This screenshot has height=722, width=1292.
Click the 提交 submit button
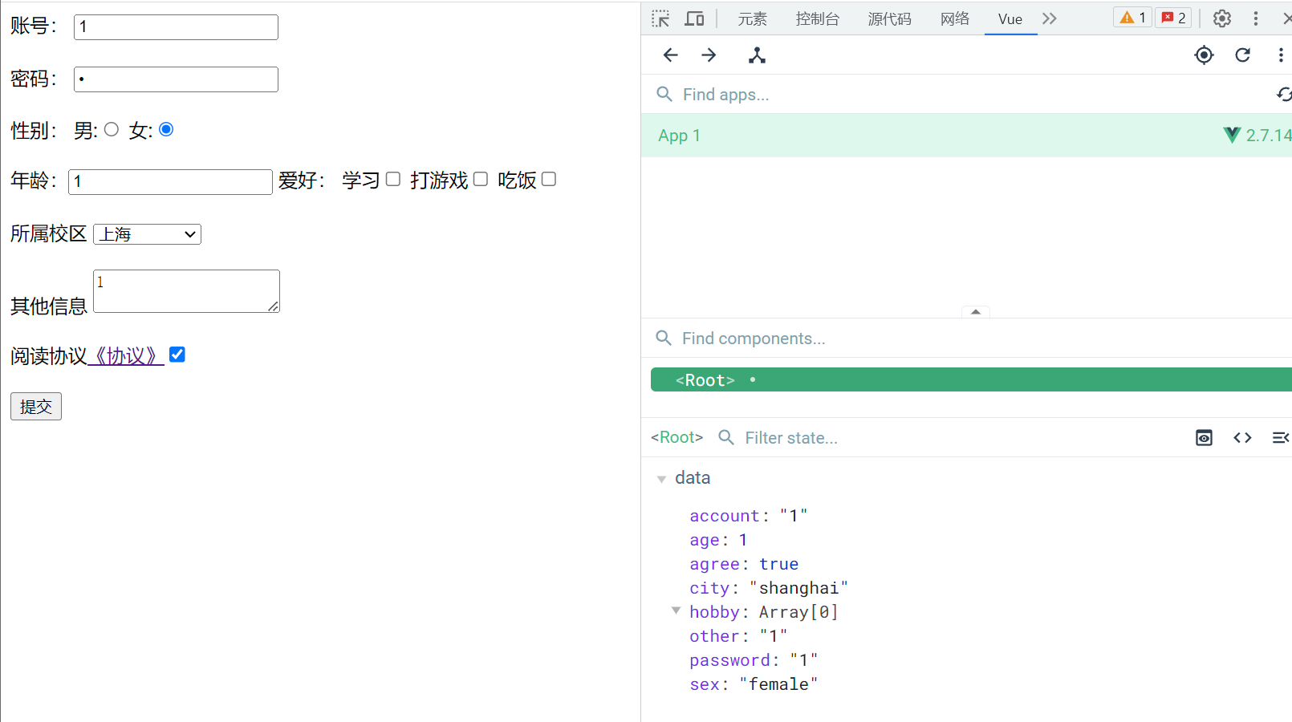pos(36,407)
